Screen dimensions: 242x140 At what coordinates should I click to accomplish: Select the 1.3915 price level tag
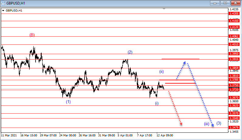point(234,59)
